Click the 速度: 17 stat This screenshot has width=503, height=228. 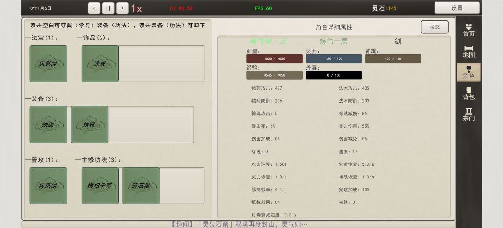(348, 151)
